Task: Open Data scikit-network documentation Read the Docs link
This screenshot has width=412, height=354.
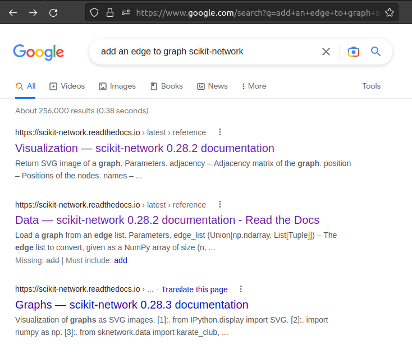Action: pos(167,220)
